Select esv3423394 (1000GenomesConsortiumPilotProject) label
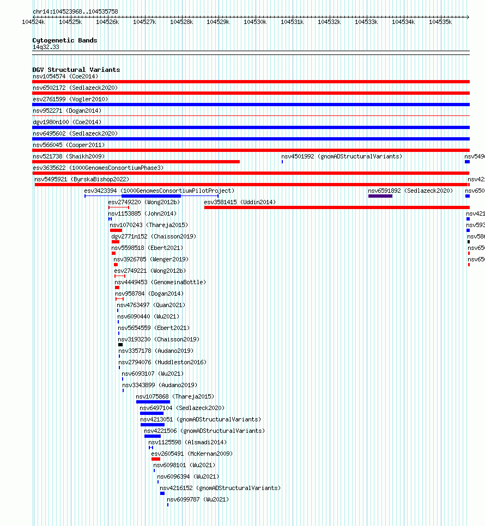The image size is (485, 526). [159, 191]
